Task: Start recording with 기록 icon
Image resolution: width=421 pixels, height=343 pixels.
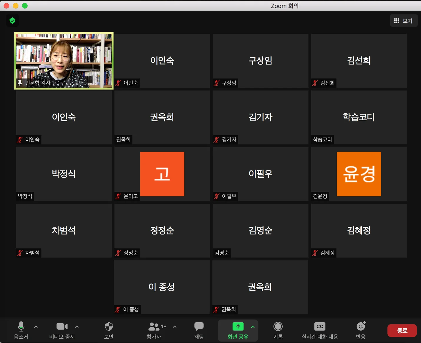Action: (x=278, y=330)
